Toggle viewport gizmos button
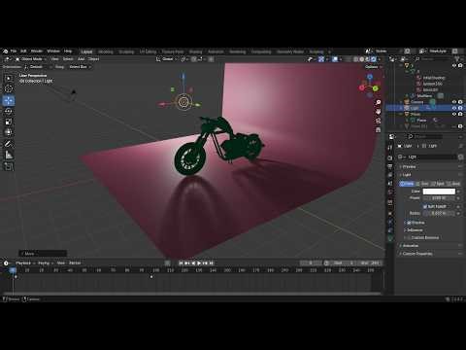 (321, 59)
